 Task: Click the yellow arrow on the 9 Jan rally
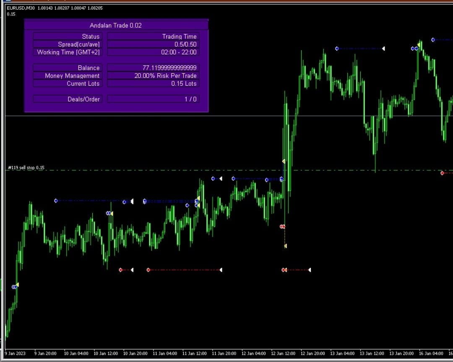pos(17,285)
